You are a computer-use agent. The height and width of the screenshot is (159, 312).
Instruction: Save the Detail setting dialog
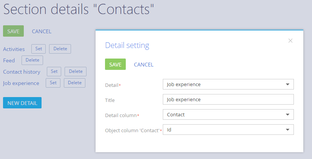point(115,65)
